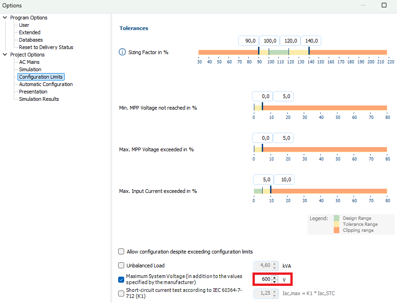Decrease Maximum System Voltage with down arrow
The image size is (397, 303).
(275, 281)
